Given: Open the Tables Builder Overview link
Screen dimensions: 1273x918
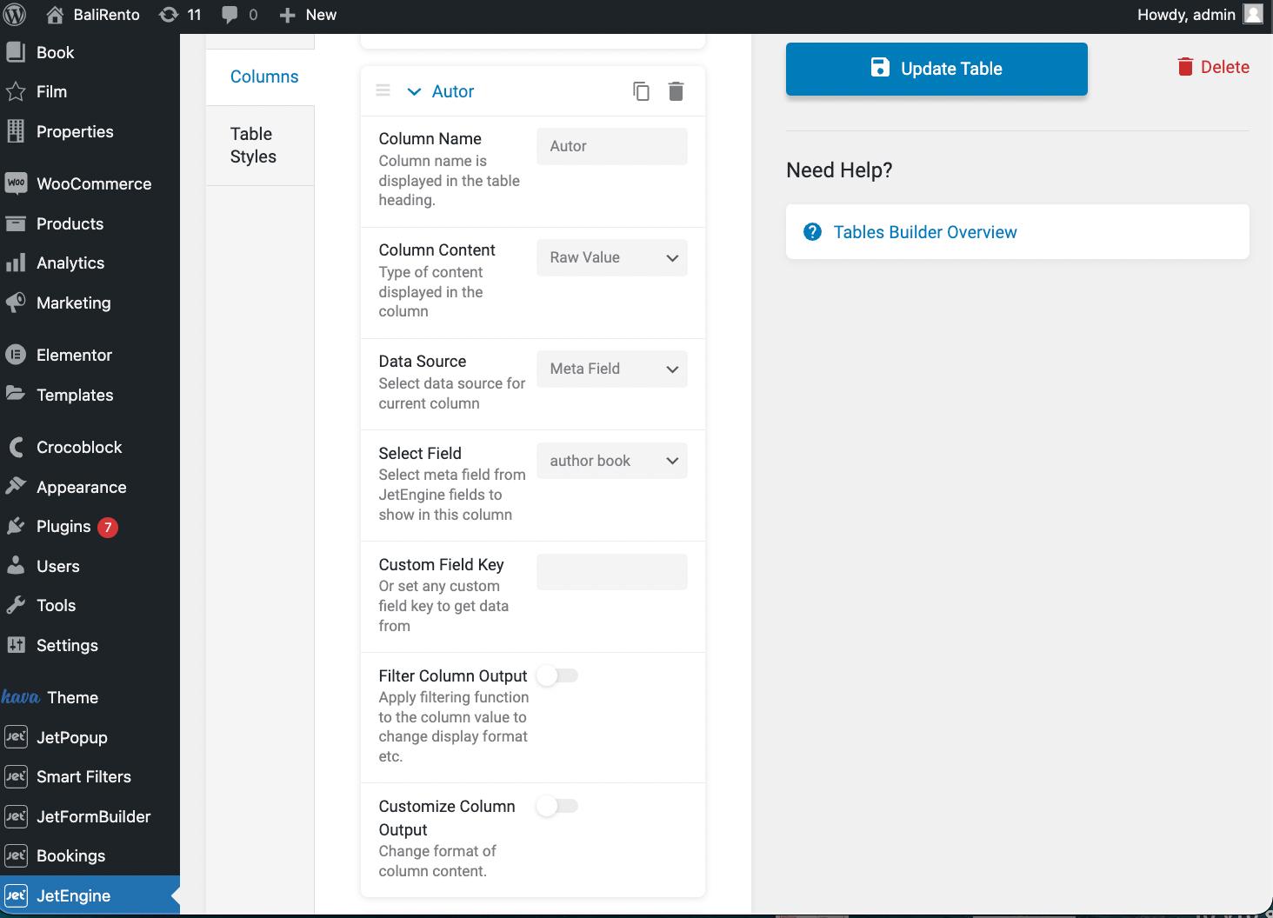Looking at the screenshot, I should [925, 232].
